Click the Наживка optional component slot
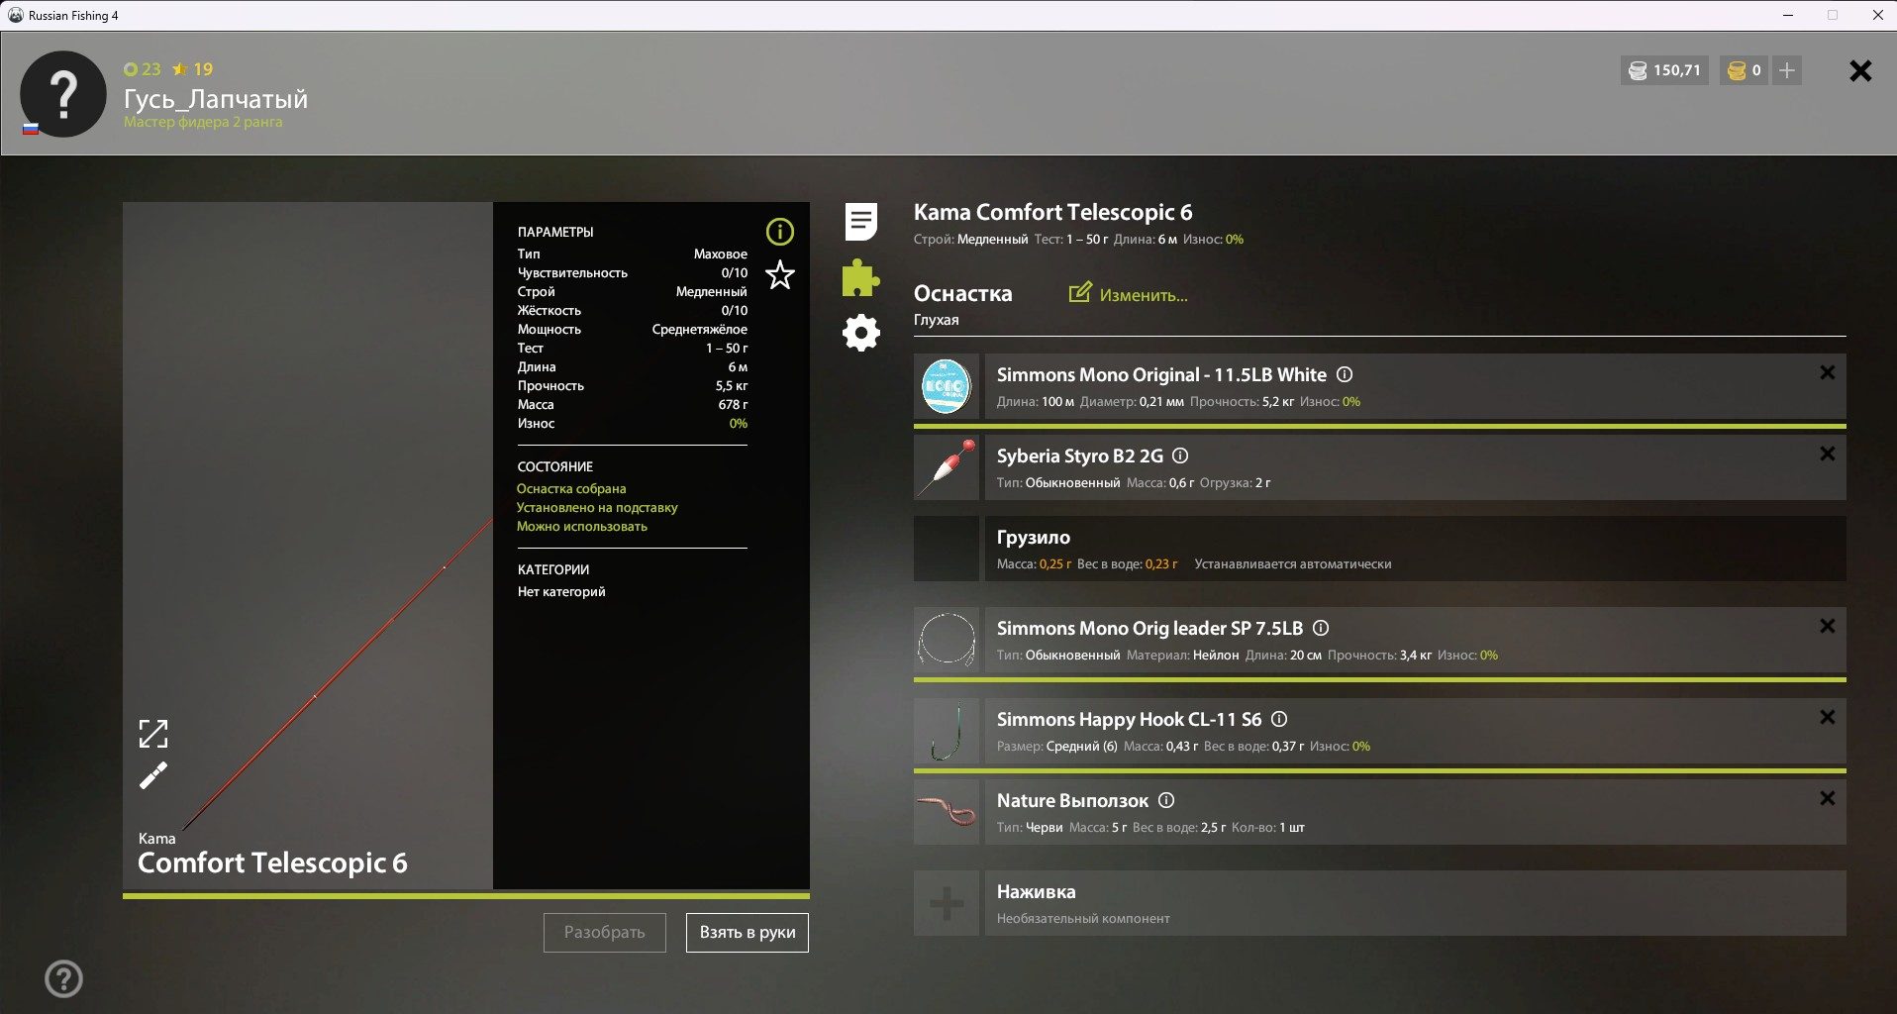The image size is (1897, 1014). 1416,903
